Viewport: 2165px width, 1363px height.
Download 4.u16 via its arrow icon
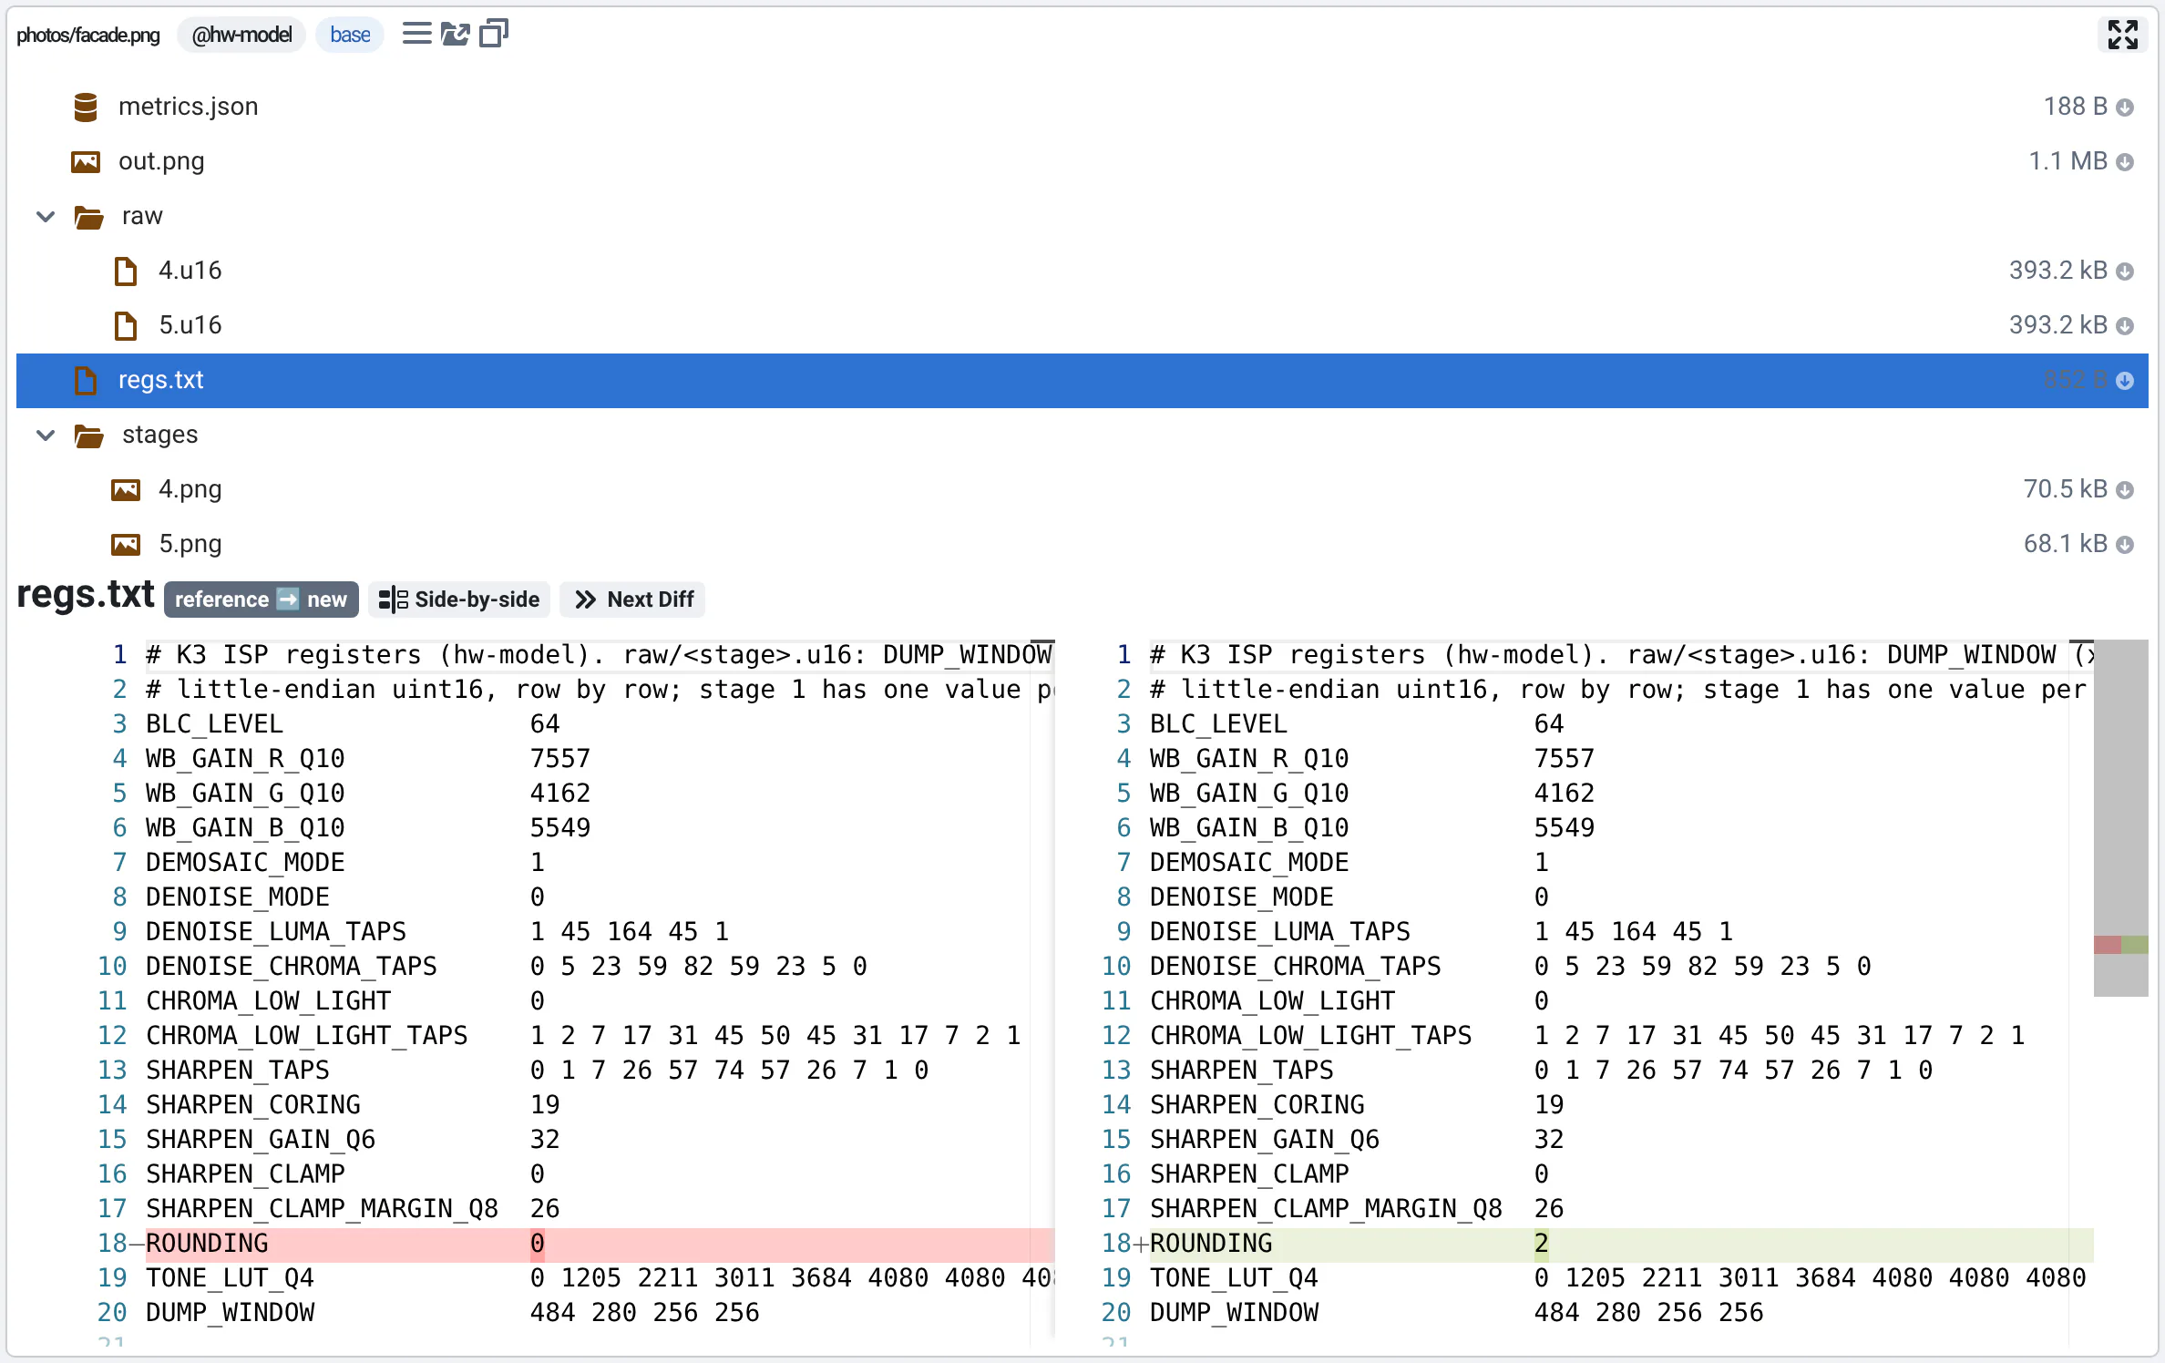[2125, 272]
